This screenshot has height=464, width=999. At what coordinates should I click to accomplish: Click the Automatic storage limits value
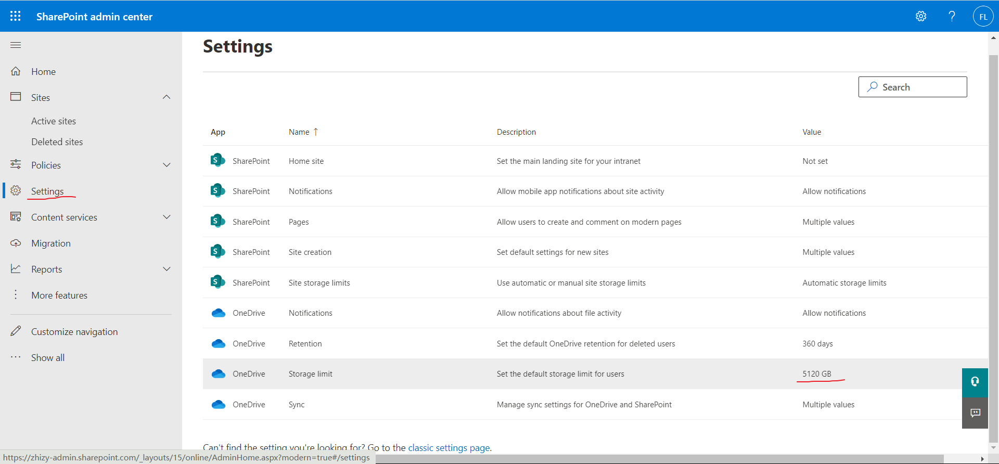click(x=844, y=283)
